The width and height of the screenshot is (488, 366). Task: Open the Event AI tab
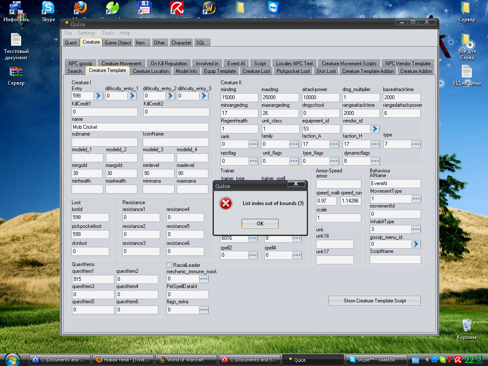(x=236, y=63)
